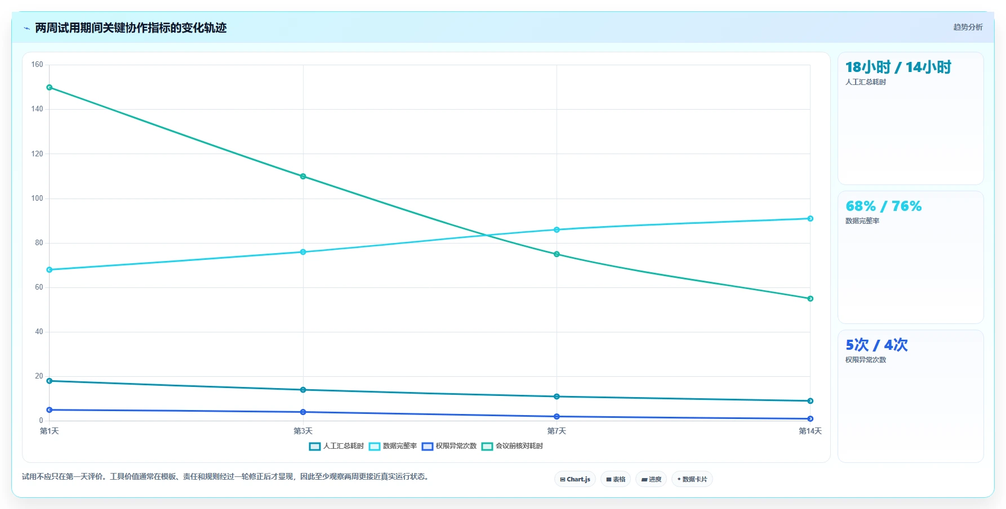1006x509 pixels.
Task: Click 权限异常次数 point at 第14天
Action: [x=810, y=418]
